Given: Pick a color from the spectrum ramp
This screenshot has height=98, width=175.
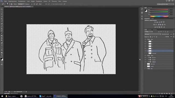Looking at the screenshot, I should point(159,16).
